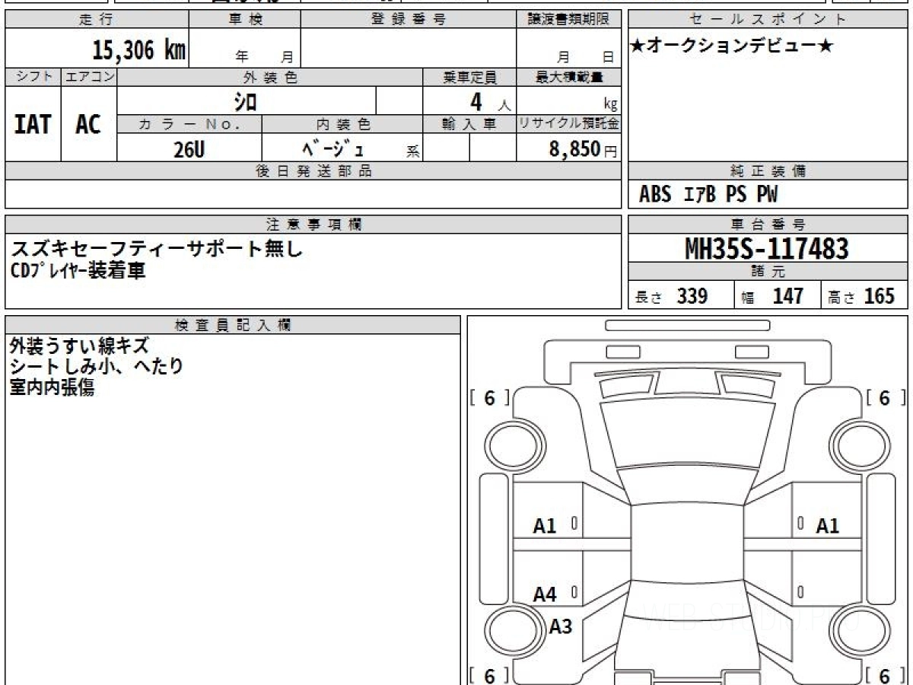Viewport: 913px width, 685px height.
Task: Select the ★オークションデビュー★ sales point text
Action: (x=732, y=46)
